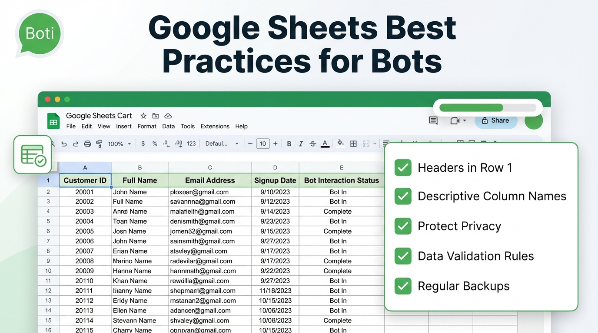Select column A header

click(85, 167)
